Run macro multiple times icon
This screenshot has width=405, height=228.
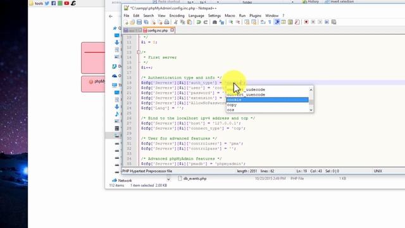click(x=327, y=22)
